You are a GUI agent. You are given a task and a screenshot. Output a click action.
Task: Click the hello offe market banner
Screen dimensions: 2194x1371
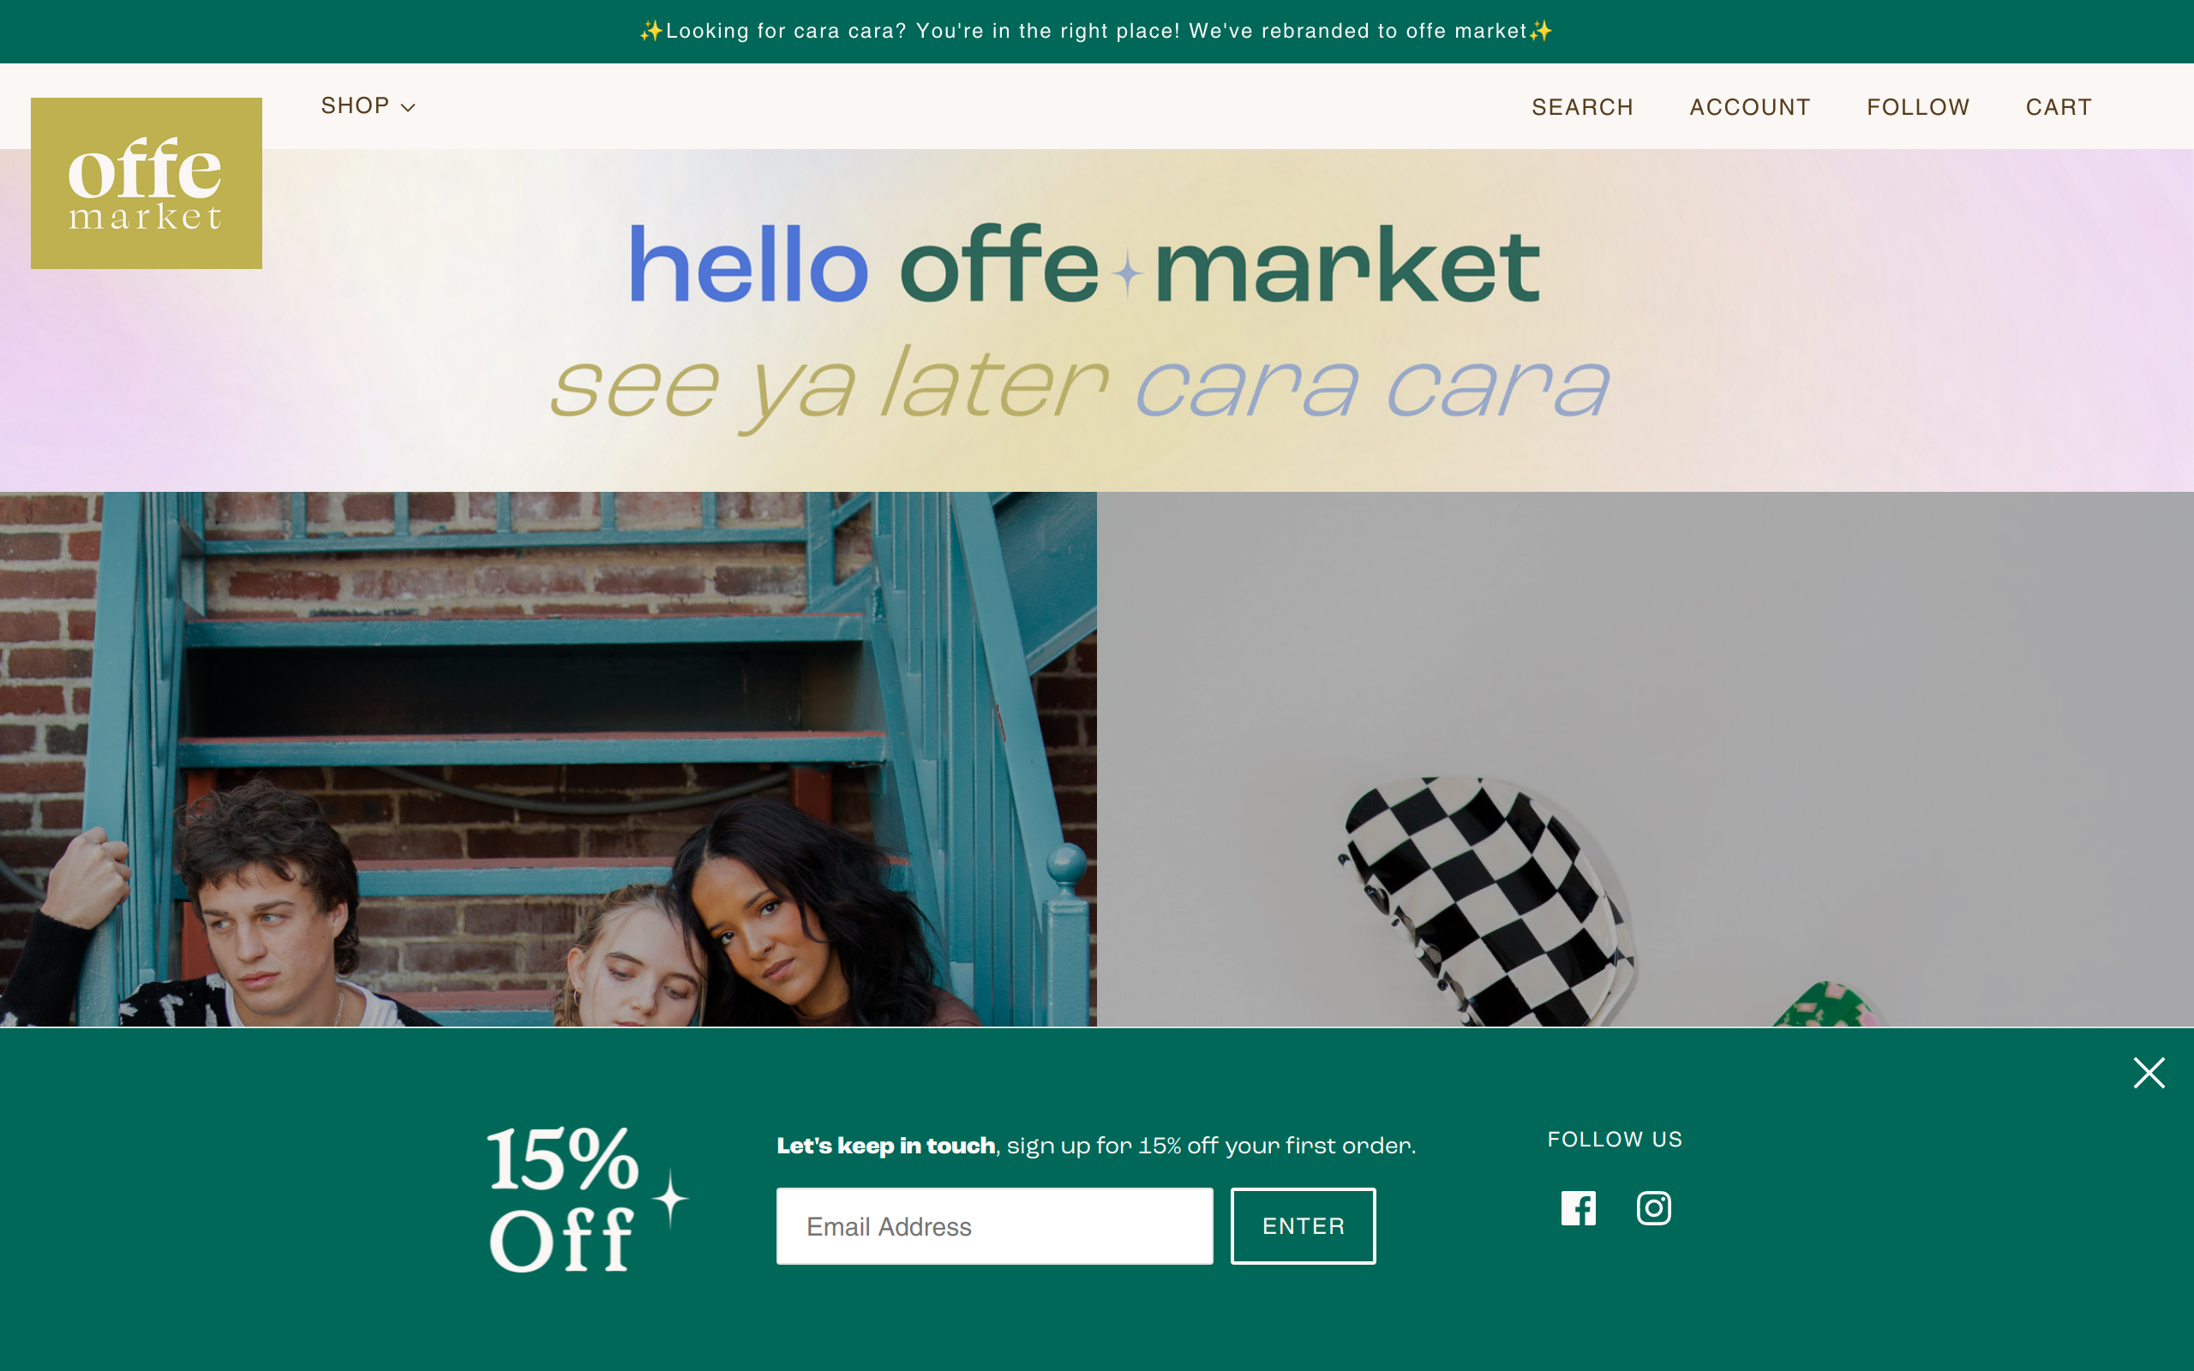coord(1084,265)
